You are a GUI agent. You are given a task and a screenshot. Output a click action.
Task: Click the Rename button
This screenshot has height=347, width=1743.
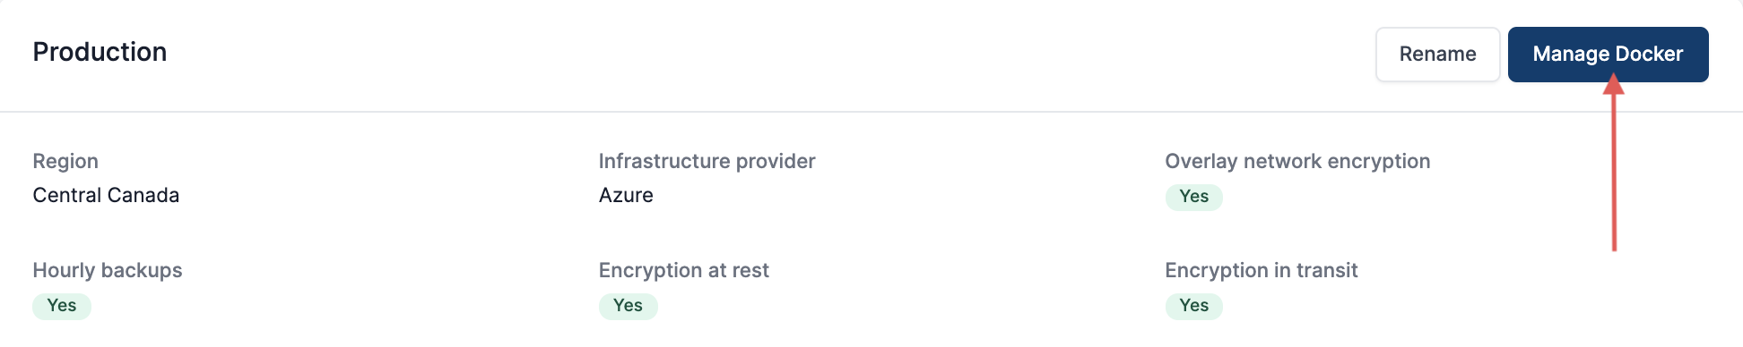click(1437, 55)
